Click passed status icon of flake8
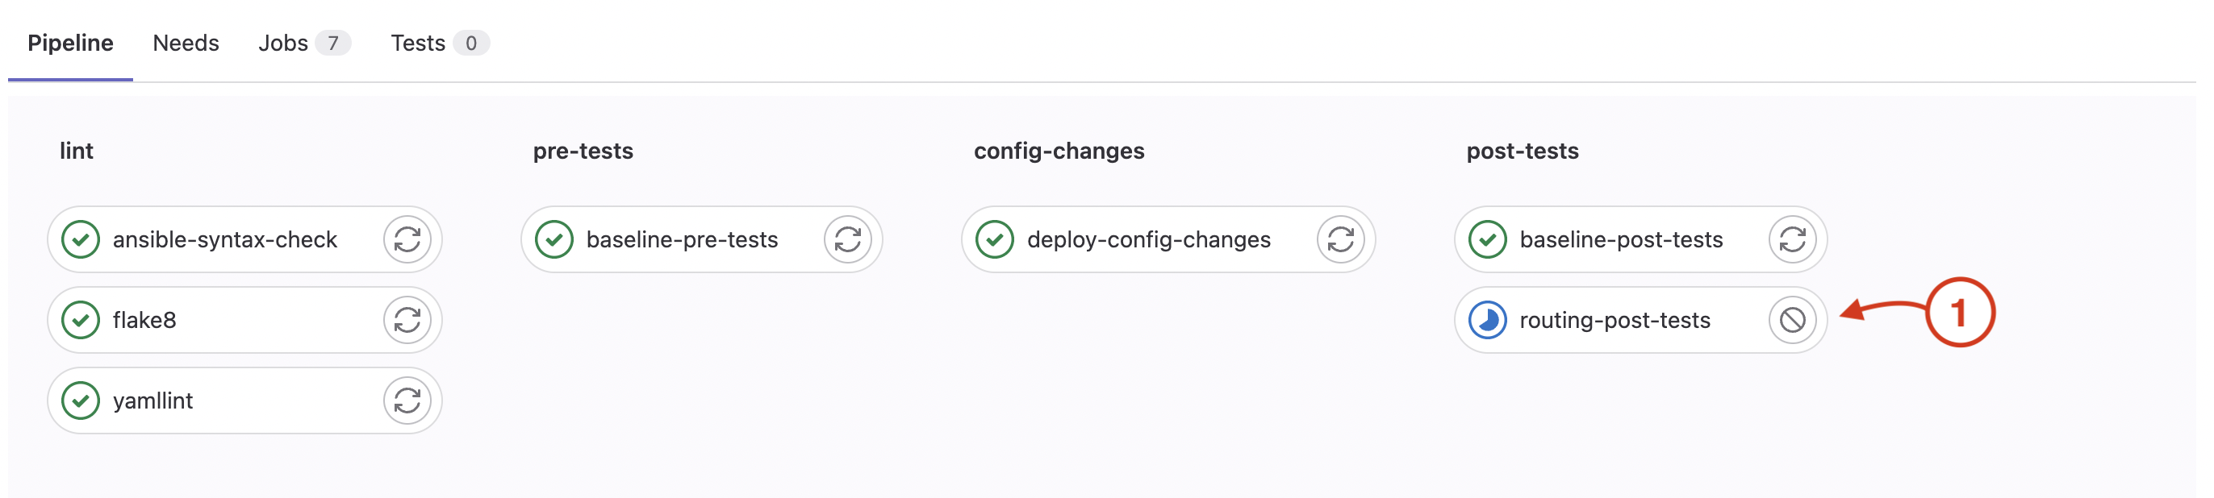 tap(81, 320)
